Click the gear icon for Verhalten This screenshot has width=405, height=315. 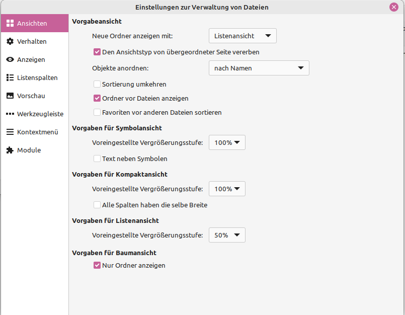(x=9, y=41)
